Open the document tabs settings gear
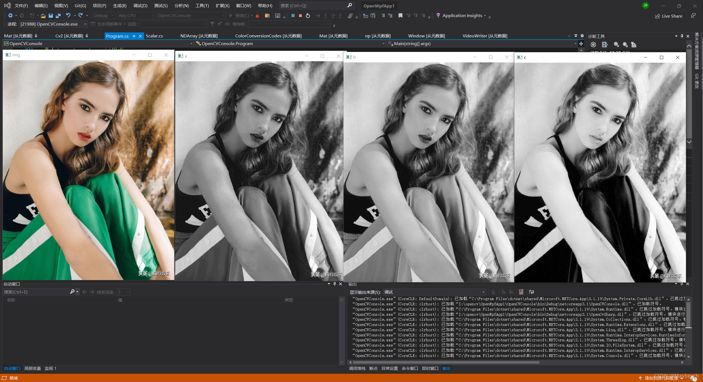Screen dimensions: 703x382 point(582,36)
